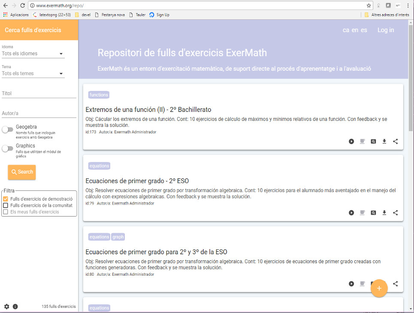Click the 'Repositori de fulls d'exercicis ExerMath' heading

182,53
